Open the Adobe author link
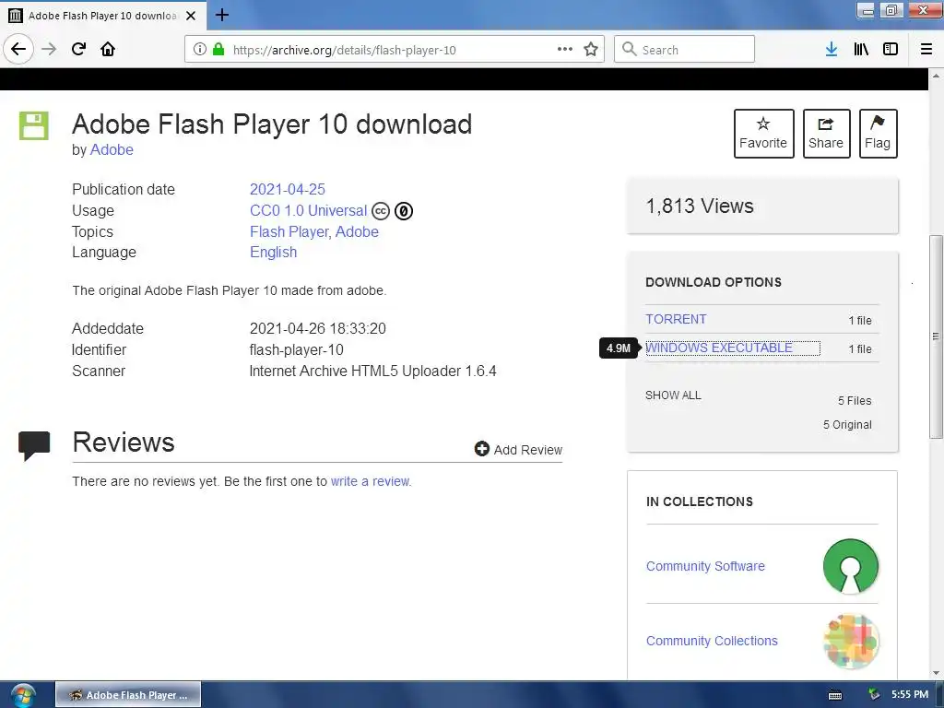944x708 pixels. (x=112, y=150)
